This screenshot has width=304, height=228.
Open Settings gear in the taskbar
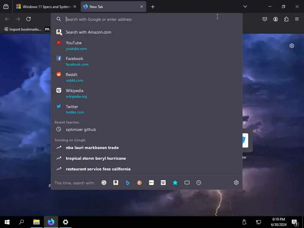coord(66,222)
